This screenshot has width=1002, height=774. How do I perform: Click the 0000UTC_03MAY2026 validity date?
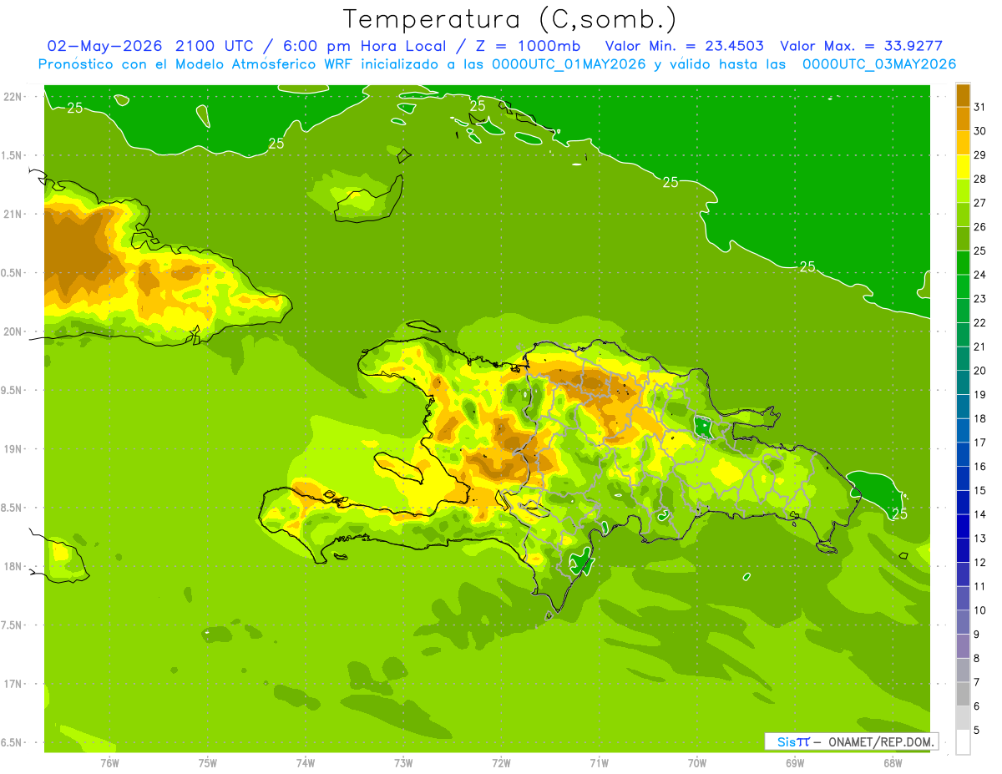tap(879, 64)
